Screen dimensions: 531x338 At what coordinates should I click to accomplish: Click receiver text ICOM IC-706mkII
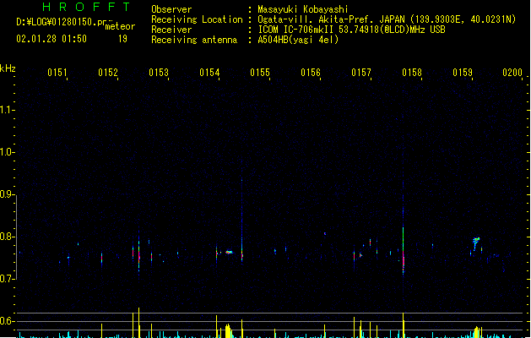(295, 30)
